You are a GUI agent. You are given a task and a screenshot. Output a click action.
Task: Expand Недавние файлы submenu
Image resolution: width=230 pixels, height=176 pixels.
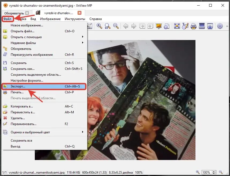44,43
